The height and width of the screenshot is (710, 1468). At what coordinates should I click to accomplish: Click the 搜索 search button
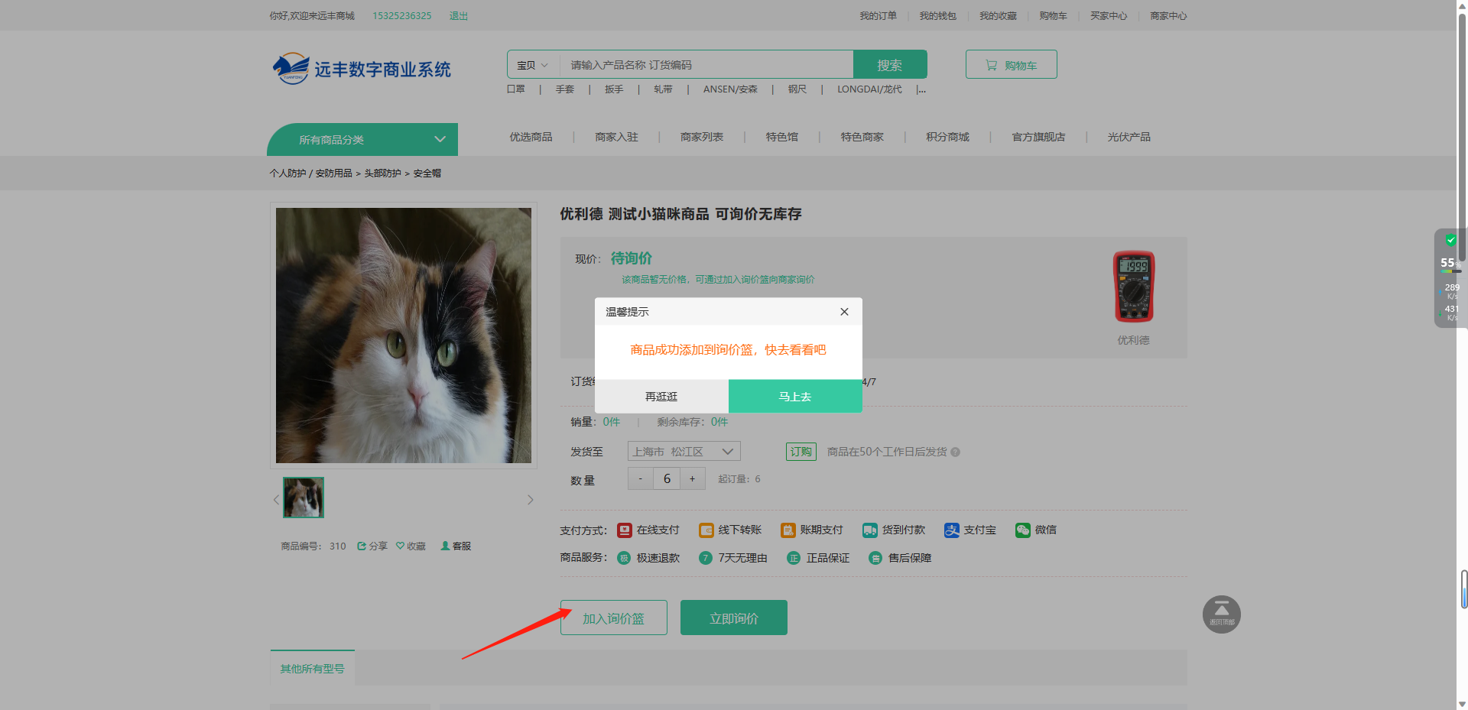tap(890, 65)
